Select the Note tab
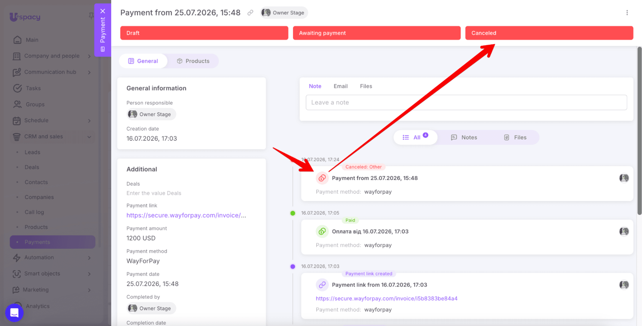 [x=315, y=86]
